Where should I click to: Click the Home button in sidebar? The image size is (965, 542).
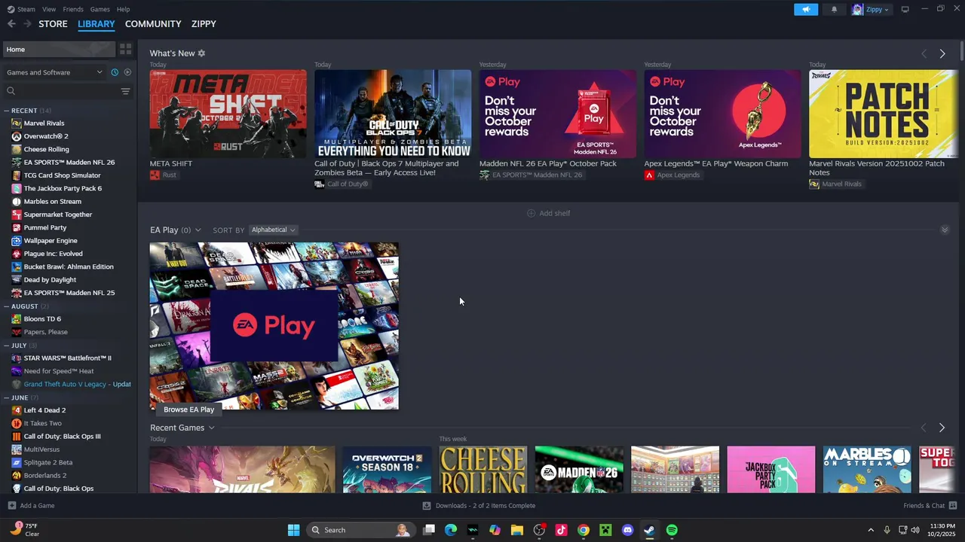tap(58, 49)
